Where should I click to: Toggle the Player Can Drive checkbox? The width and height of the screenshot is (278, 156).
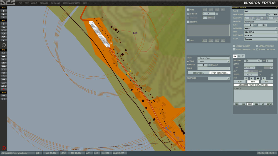pyautogui.click(x=257, y=49)
